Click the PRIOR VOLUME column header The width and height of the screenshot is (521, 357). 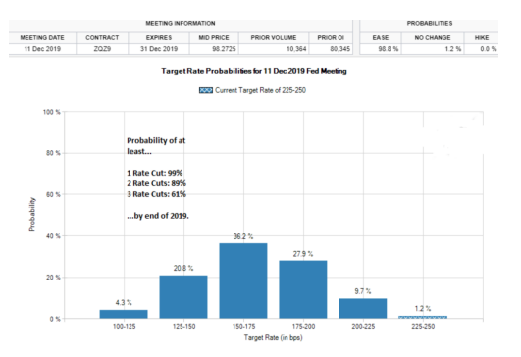click(274, 38)
